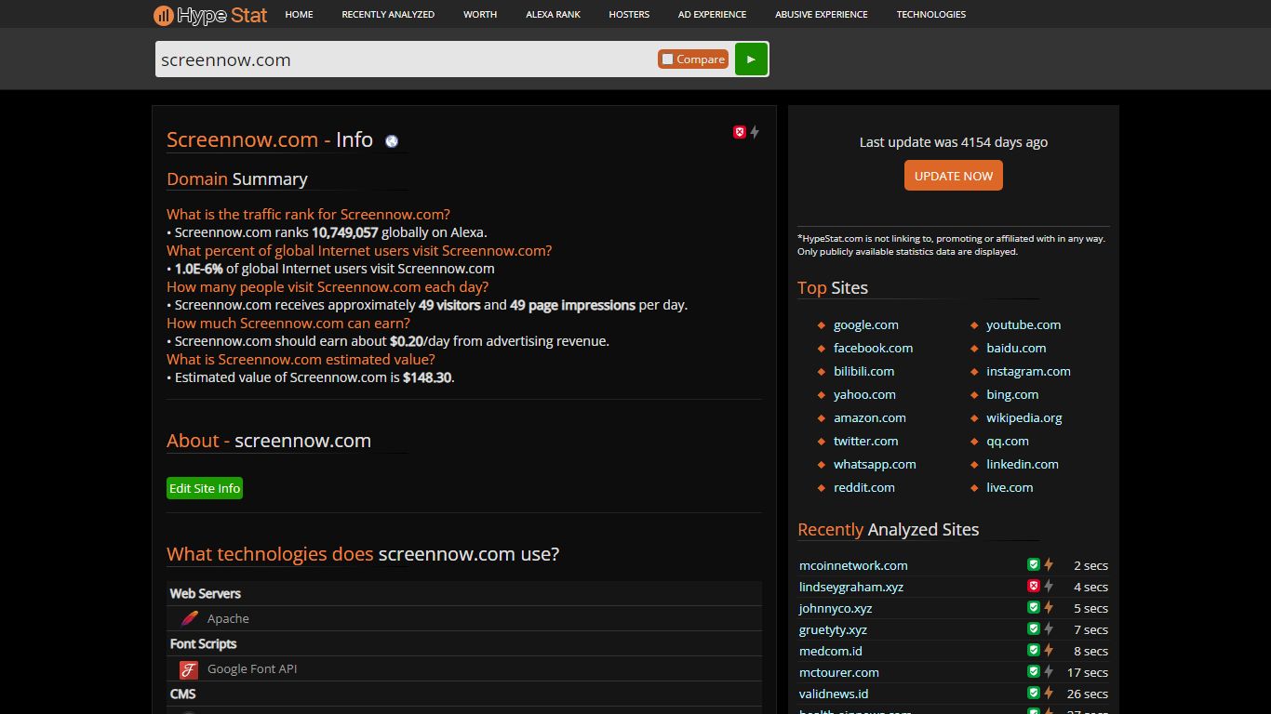Click the red shield icon beside Screennow.com Info
This screenshot has width=1271, height=714.
coord(740,132)
